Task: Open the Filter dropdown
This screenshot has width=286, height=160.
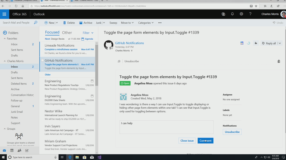Action: tap(88, 33)
